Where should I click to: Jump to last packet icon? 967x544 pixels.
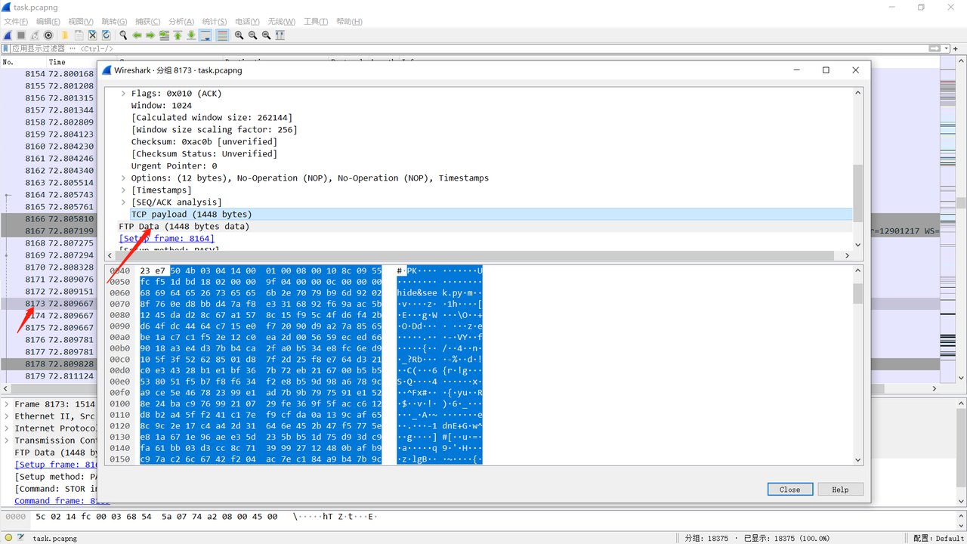(x=191, y=36)
